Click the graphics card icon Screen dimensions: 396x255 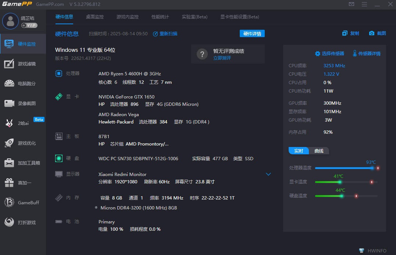point(58,97)
